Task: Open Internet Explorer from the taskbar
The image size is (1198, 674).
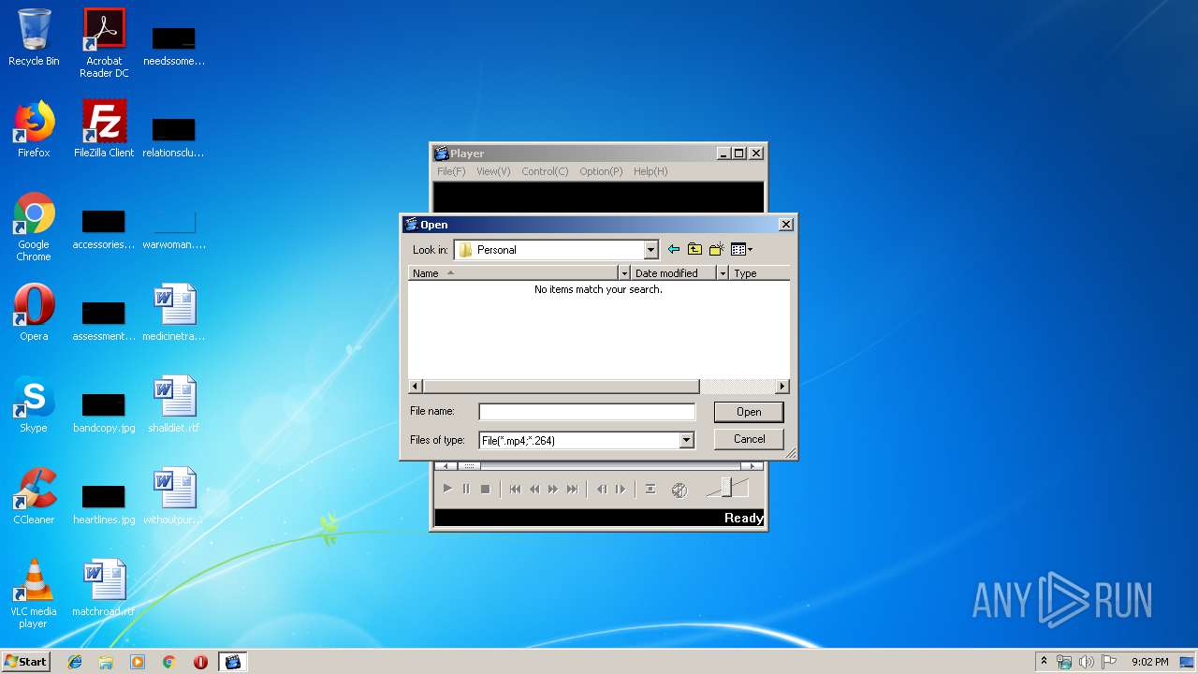Action: coord(75,662)
